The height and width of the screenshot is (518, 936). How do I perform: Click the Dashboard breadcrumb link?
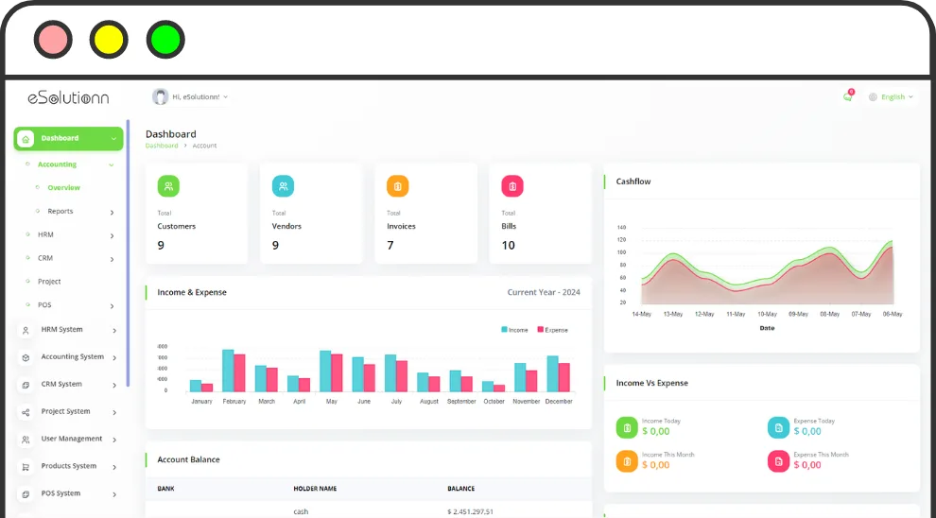coord(162,146)
